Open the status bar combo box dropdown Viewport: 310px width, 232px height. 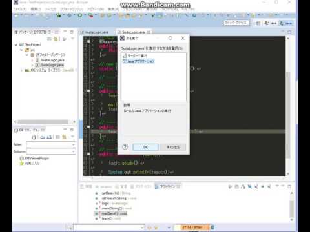tap(142, 227)
